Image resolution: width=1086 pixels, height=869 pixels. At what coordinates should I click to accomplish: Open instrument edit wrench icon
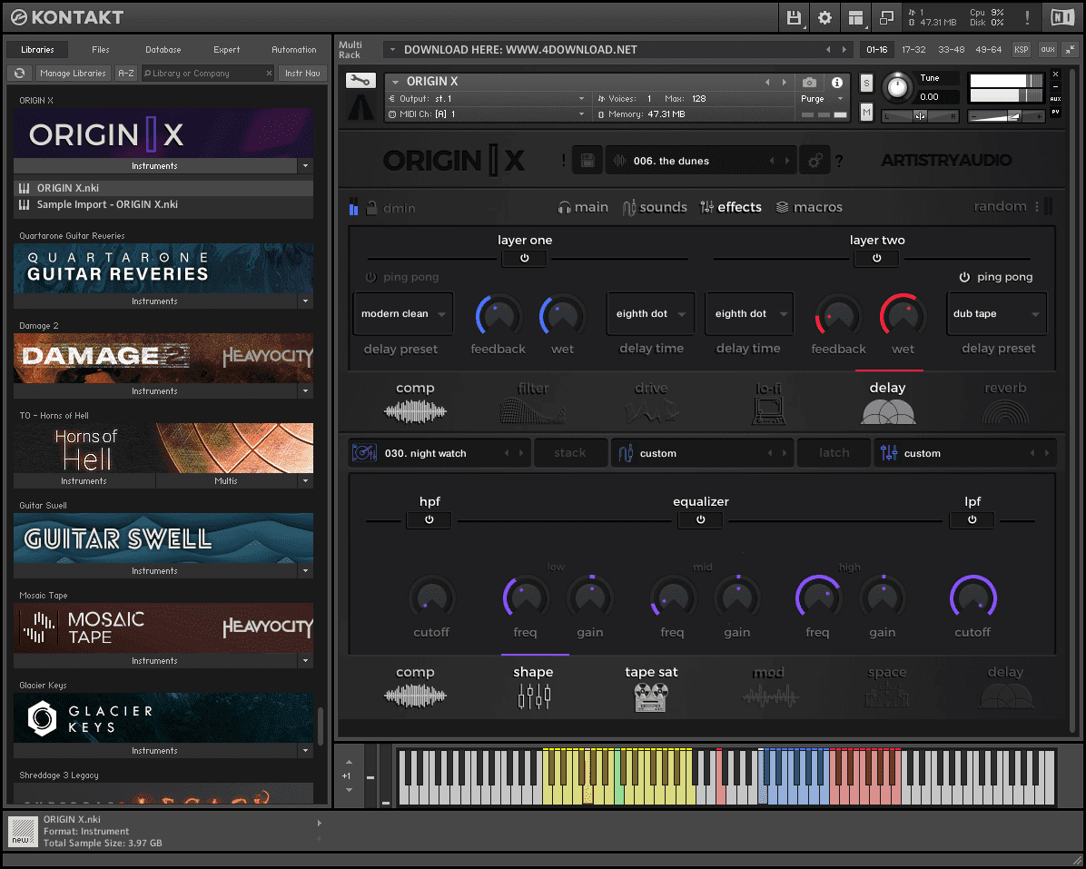[x=360, y=81]
